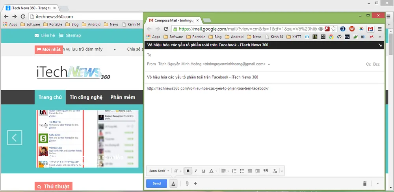Click the Flash plugin icon in Gmail address bar
Image resolution: width=394 pixels, height=192 pixels.
point(327,29)
